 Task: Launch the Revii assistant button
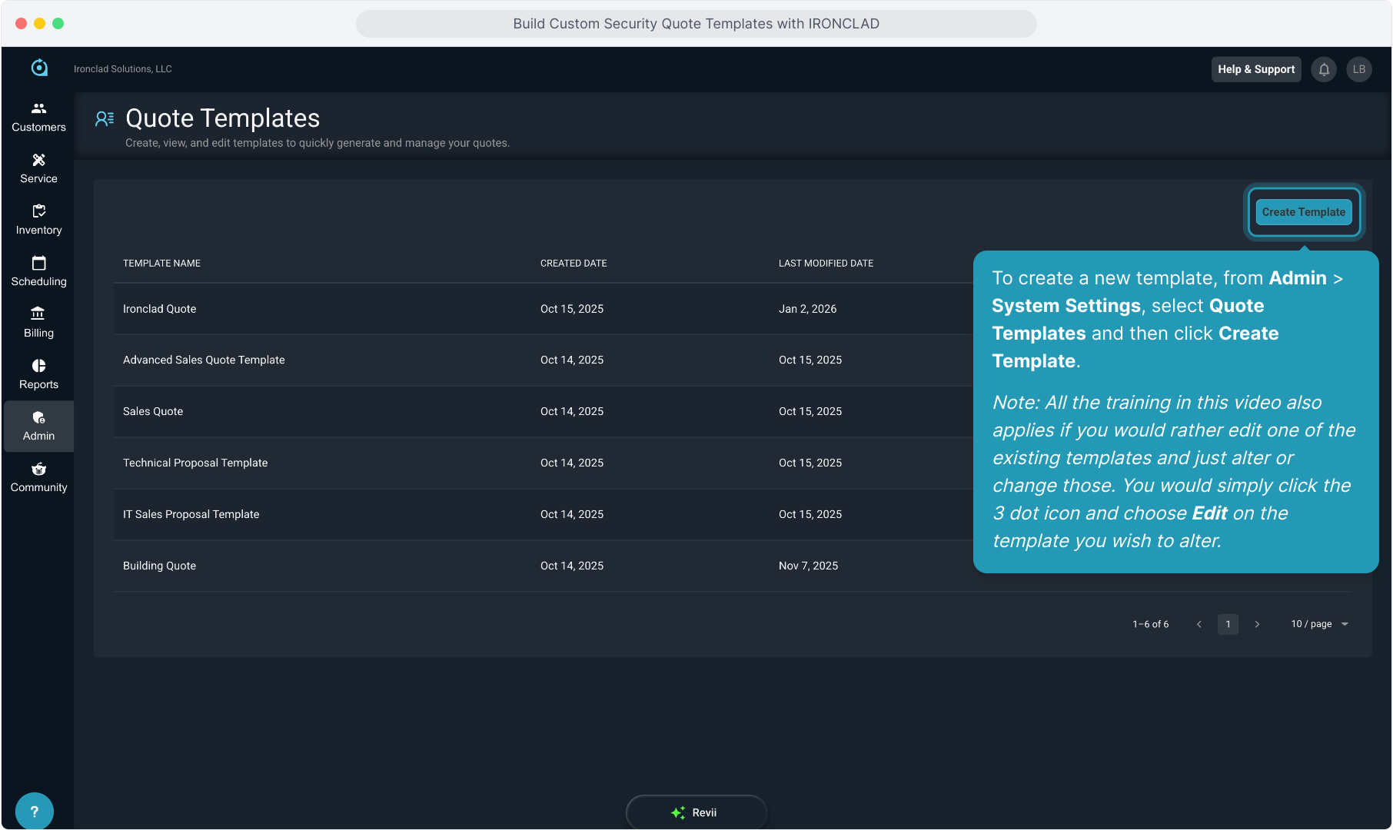click(x=696, y=812)
